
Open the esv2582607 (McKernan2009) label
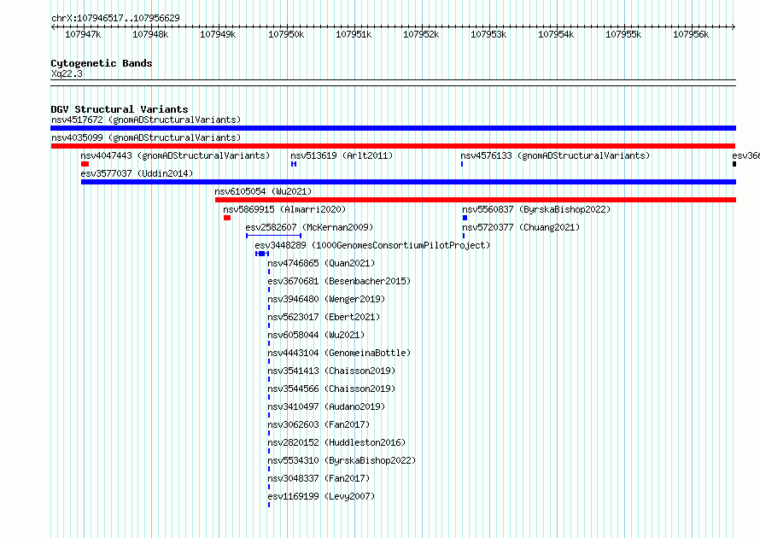click(x=309, y=227)
